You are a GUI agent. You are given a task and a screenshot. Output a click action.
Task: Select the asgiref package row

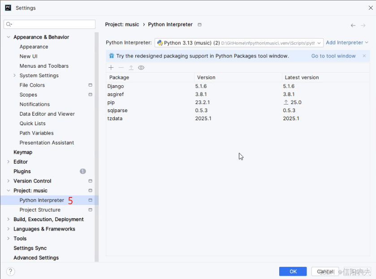click(238, 94)
